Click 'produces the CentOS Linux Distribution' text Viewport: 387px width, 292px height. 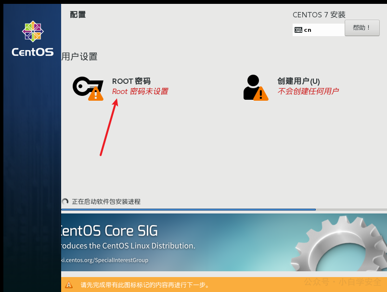pos(129,246)
